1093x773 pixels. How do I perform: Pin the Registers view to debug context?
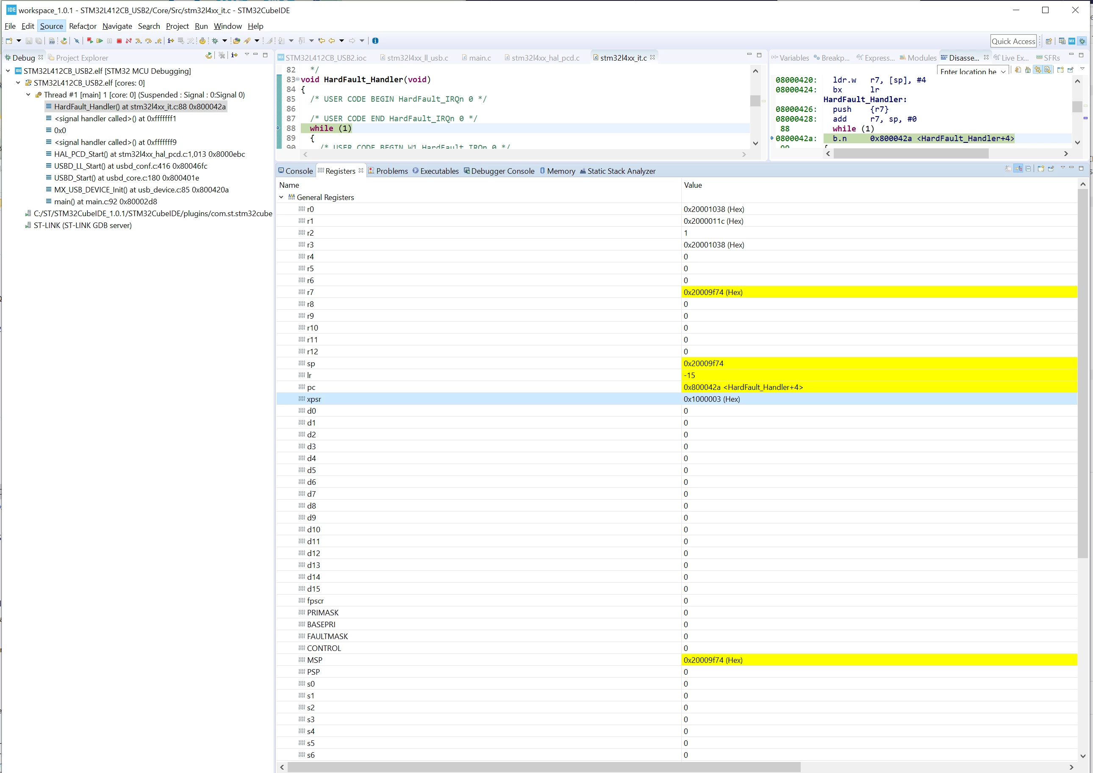[1051, 169]
